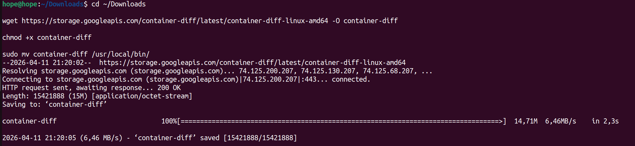
Task: Click 'Length: 15421888 (15M)' text
Action: (45, 96)
